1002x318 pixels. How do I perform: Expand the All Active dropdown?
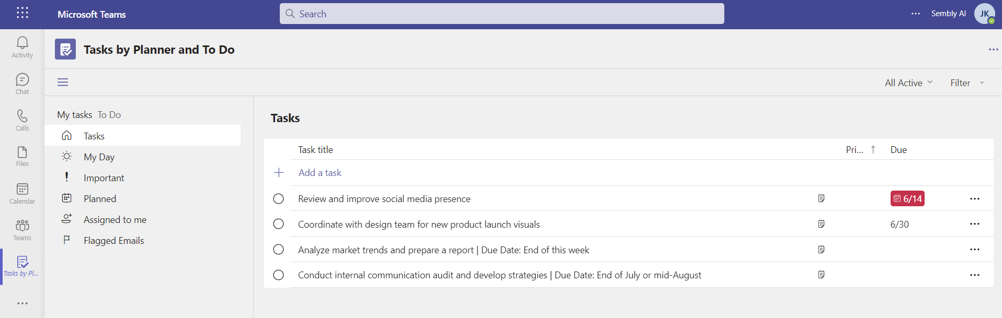(908, 83)
